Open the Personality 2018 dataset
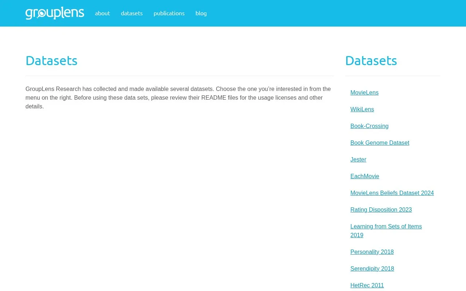Screen dimensions: 466x291 point(372,252)
